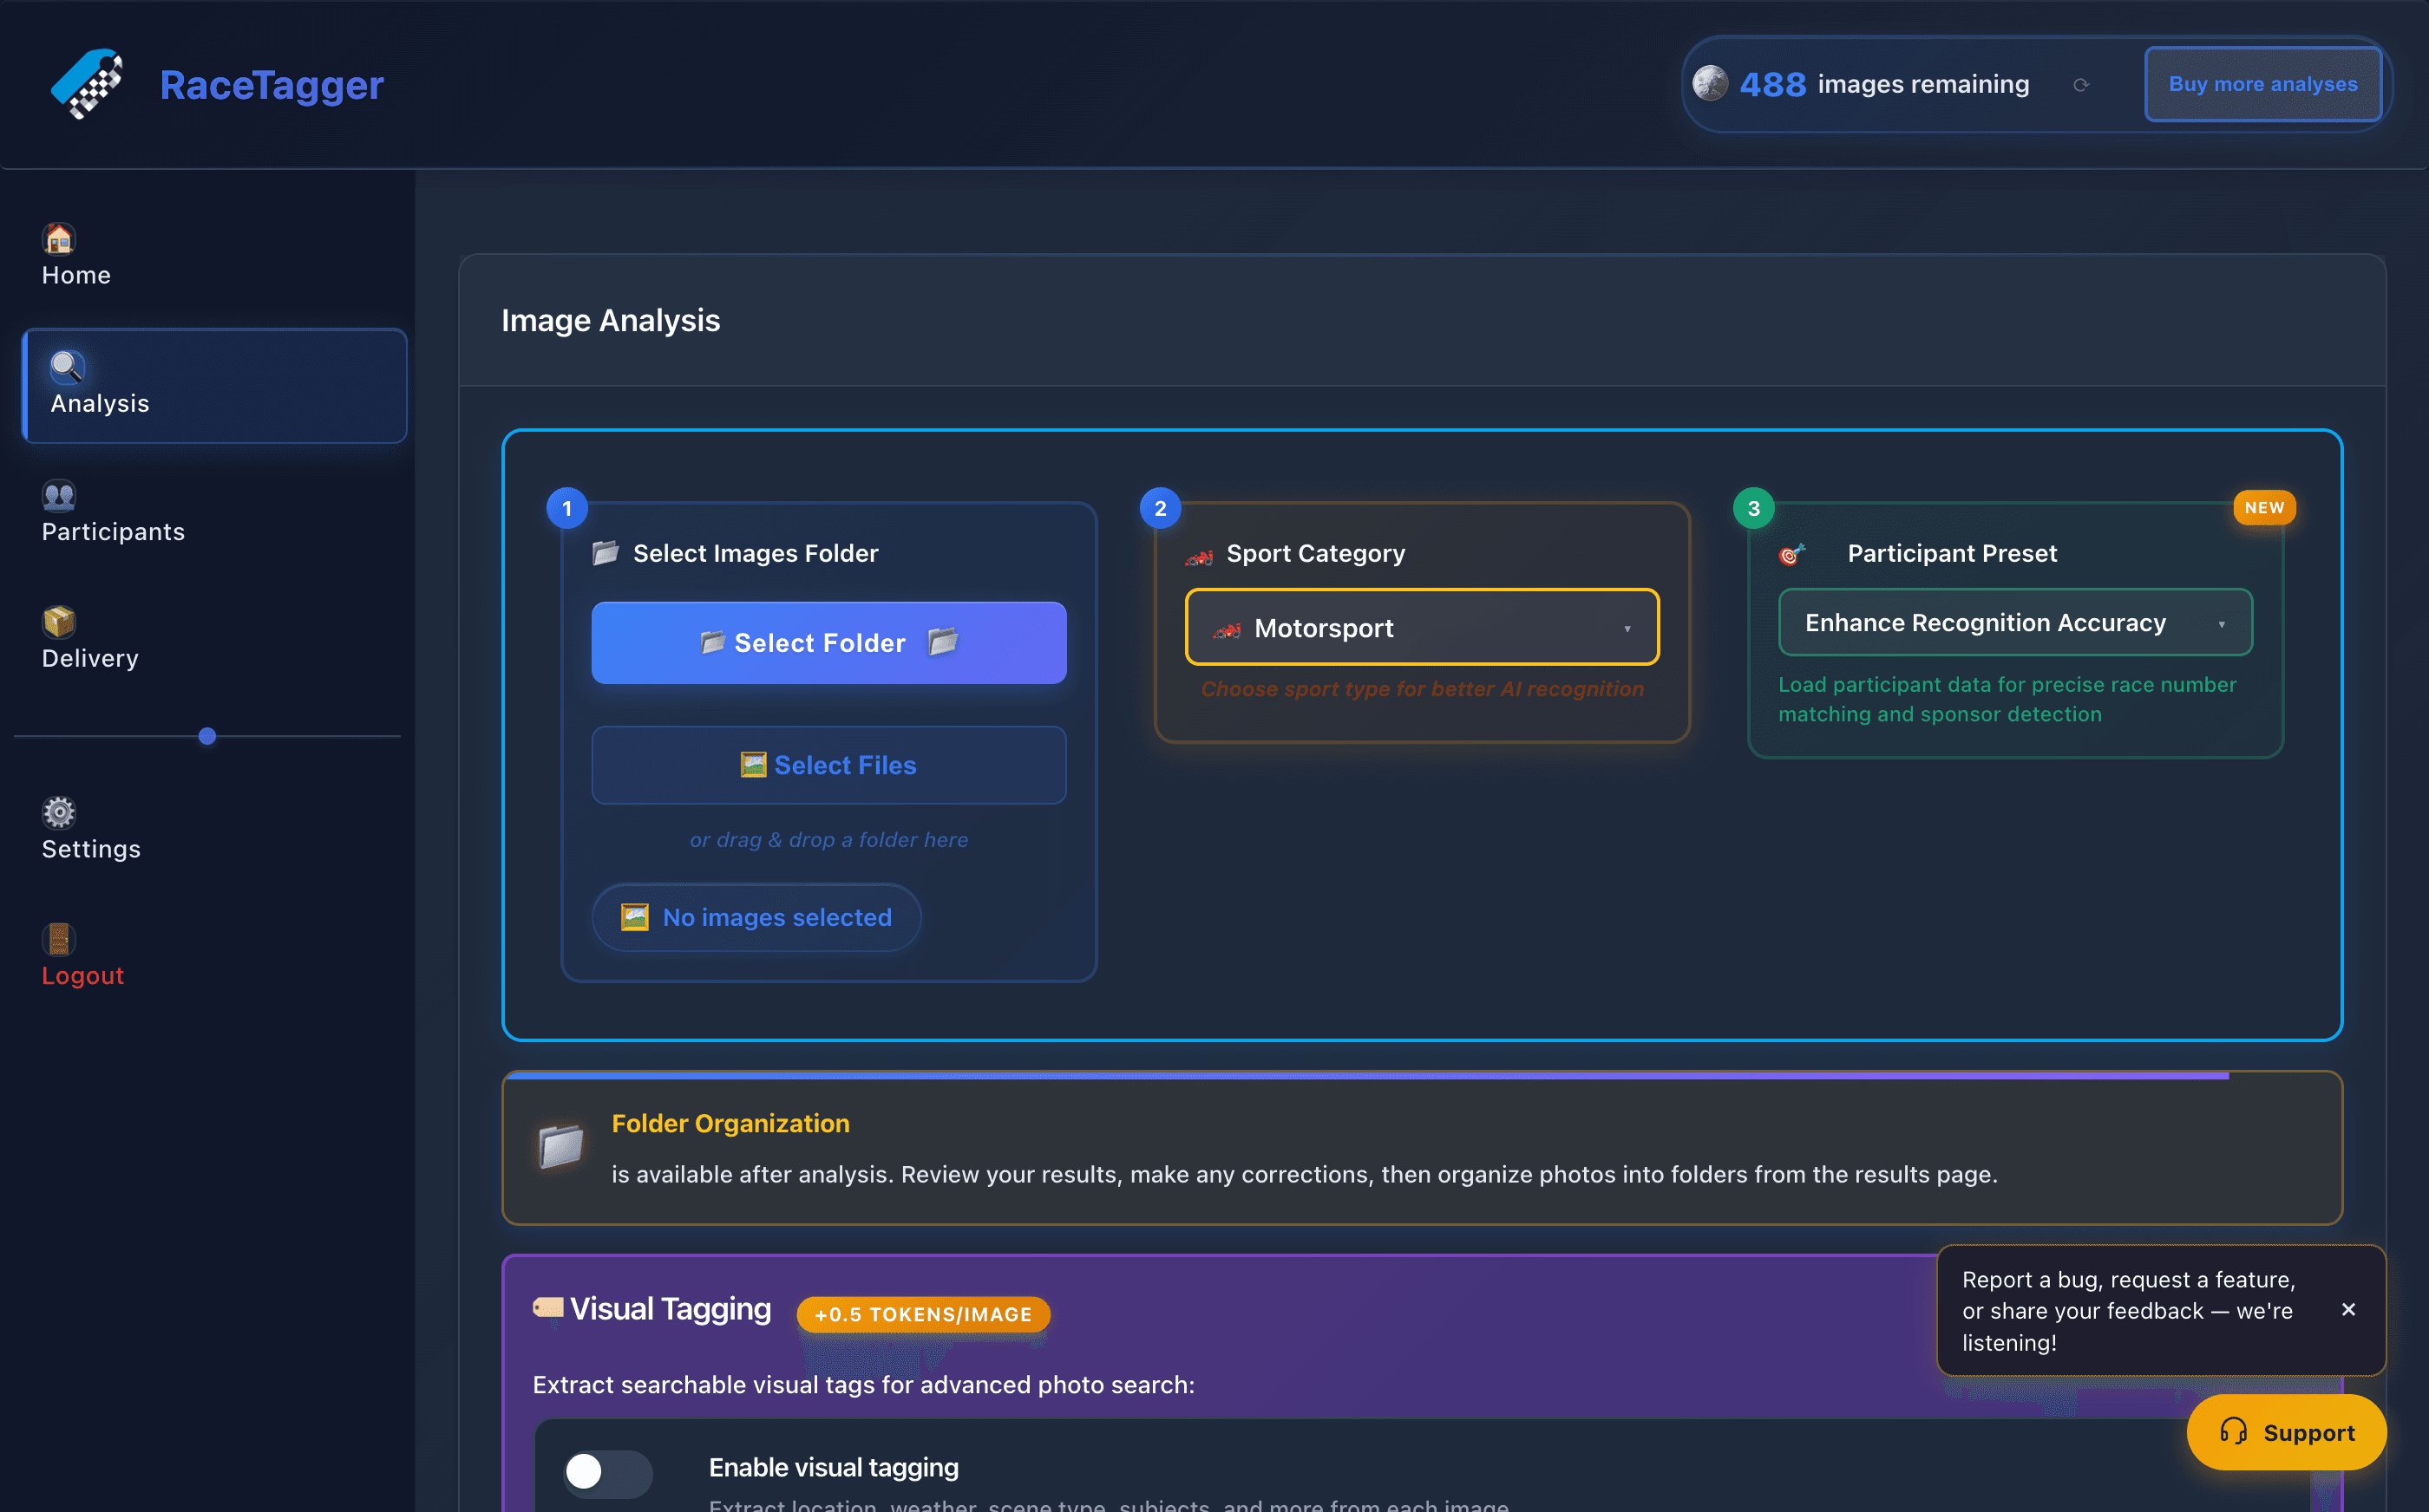Refresh the remaining images token count
Screen dimensions: 2429x1512
2081,85
